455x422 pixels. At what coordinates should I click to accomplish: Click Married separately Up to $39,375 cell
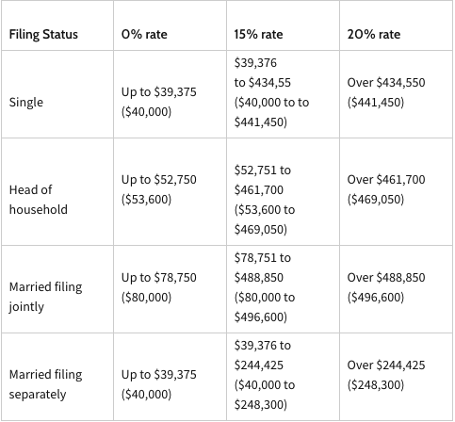(x=170, y=377)
